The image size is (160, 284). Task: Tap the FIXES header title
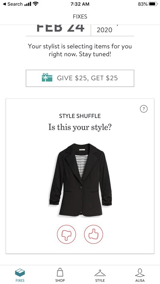click(80, 17)
